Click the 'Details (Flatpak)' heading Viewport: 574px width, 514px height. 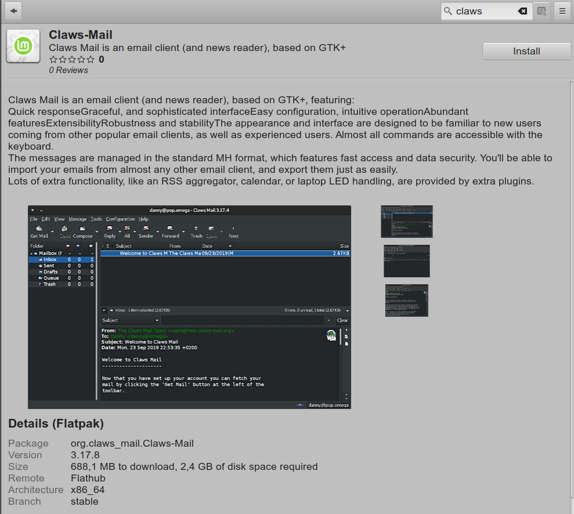click(x=56, y=423)
